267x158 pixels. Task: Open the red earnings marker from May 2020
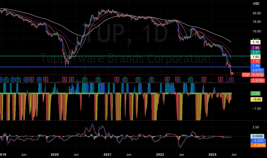pyautogui.click(x=72, y=79)
